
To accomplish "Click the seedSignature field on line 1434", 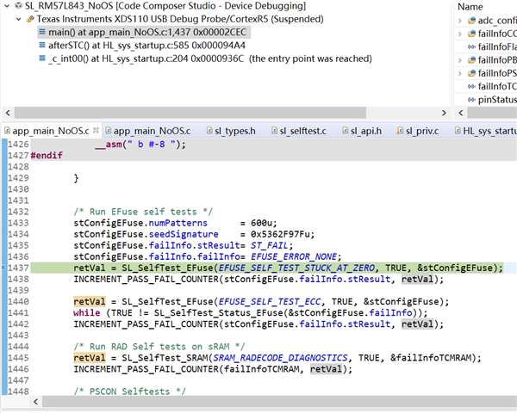I will point(184,234).
